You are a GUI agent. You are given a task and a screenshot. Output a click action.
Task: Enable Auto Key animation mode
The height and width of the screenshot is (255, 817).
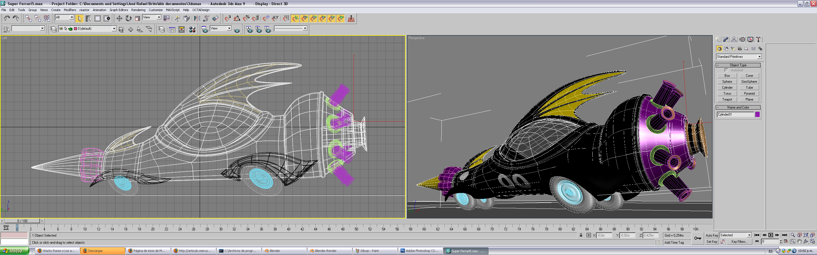pos(712,235)
